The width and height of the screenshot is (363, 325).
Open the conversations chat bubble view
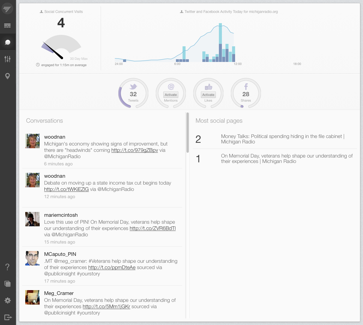(7, 42)
